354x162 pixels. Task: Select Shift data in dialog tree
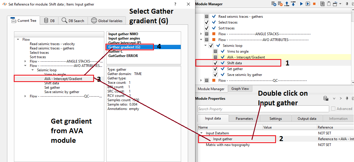(x=52, y=83)
